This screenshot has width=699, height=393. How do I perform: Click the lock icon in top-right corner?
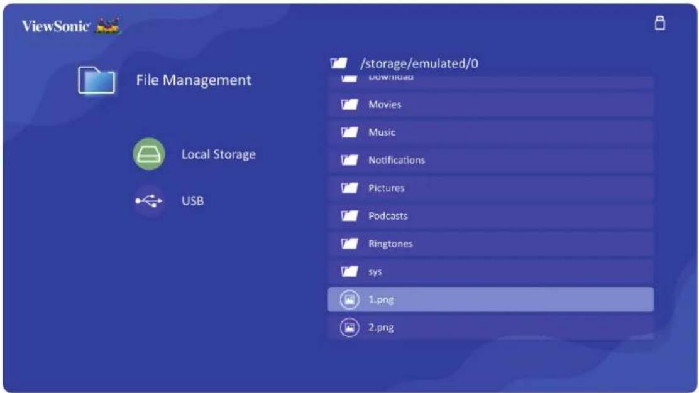(x=660, y=23)
